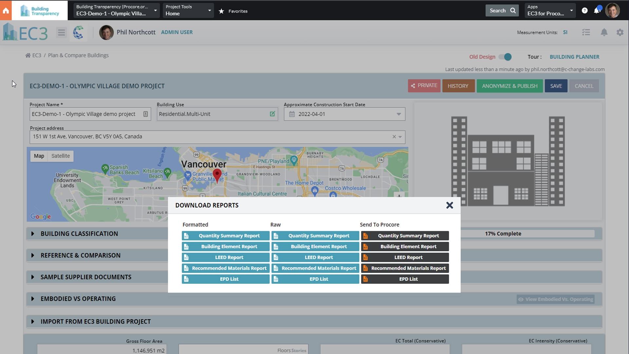629x354 pixels.
Task: Click the Procore home icon
Action: tap(6, 10)
